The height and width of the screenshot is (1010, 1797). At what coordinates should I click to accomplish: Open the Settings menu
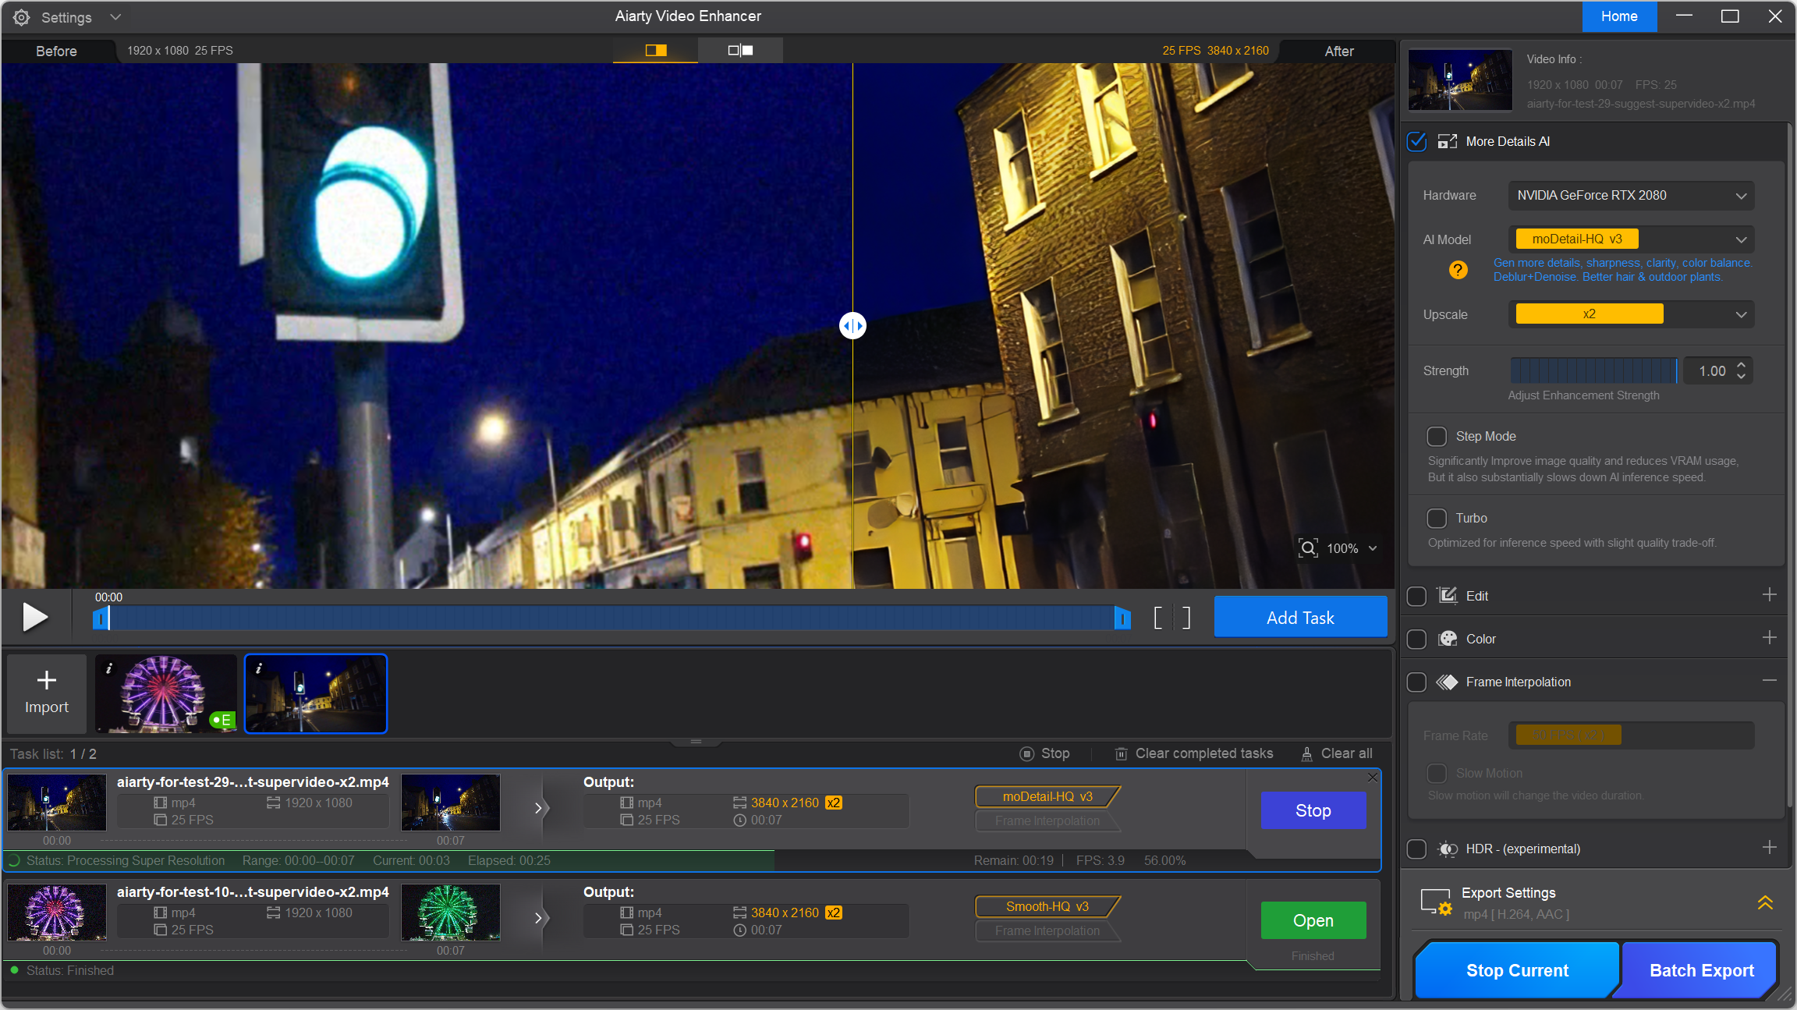[66, 17]
